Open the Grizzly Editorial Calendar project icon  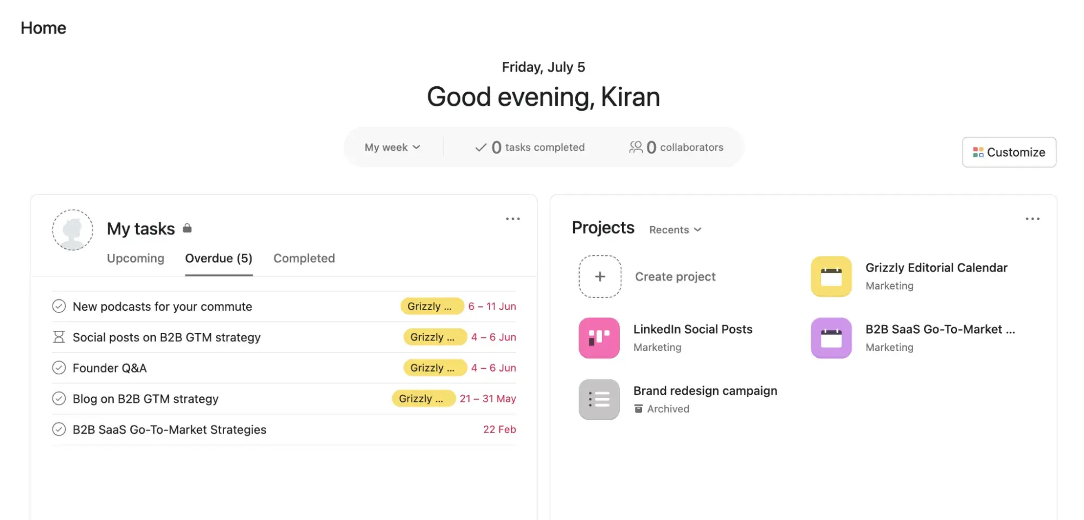pos(831,277)
